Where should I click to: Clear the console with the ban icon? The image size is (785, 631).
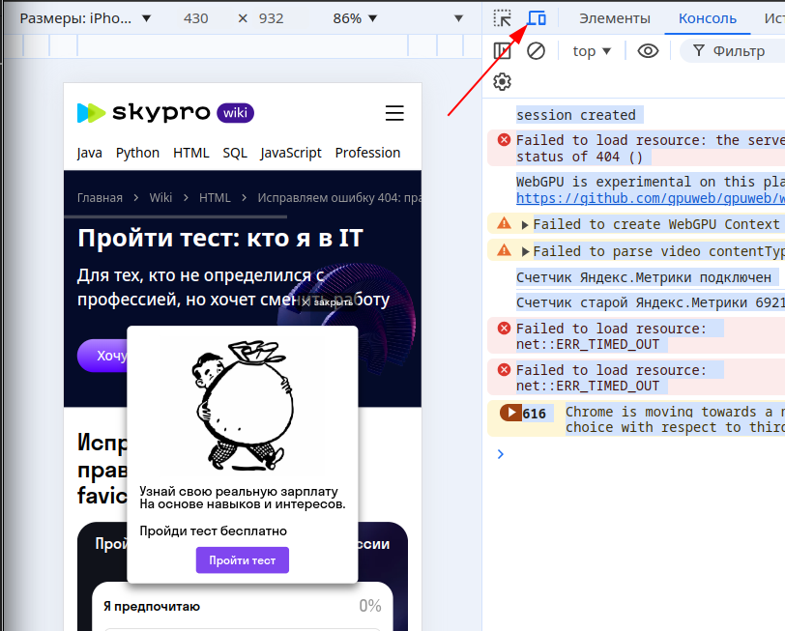pos(536,51)
